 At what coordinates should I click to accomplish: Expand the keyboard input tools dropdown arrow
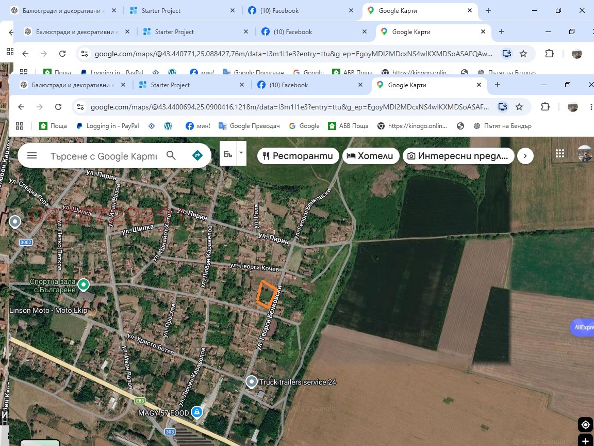241,153
